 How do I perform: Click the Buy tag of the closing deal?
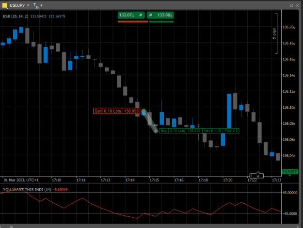164,130
